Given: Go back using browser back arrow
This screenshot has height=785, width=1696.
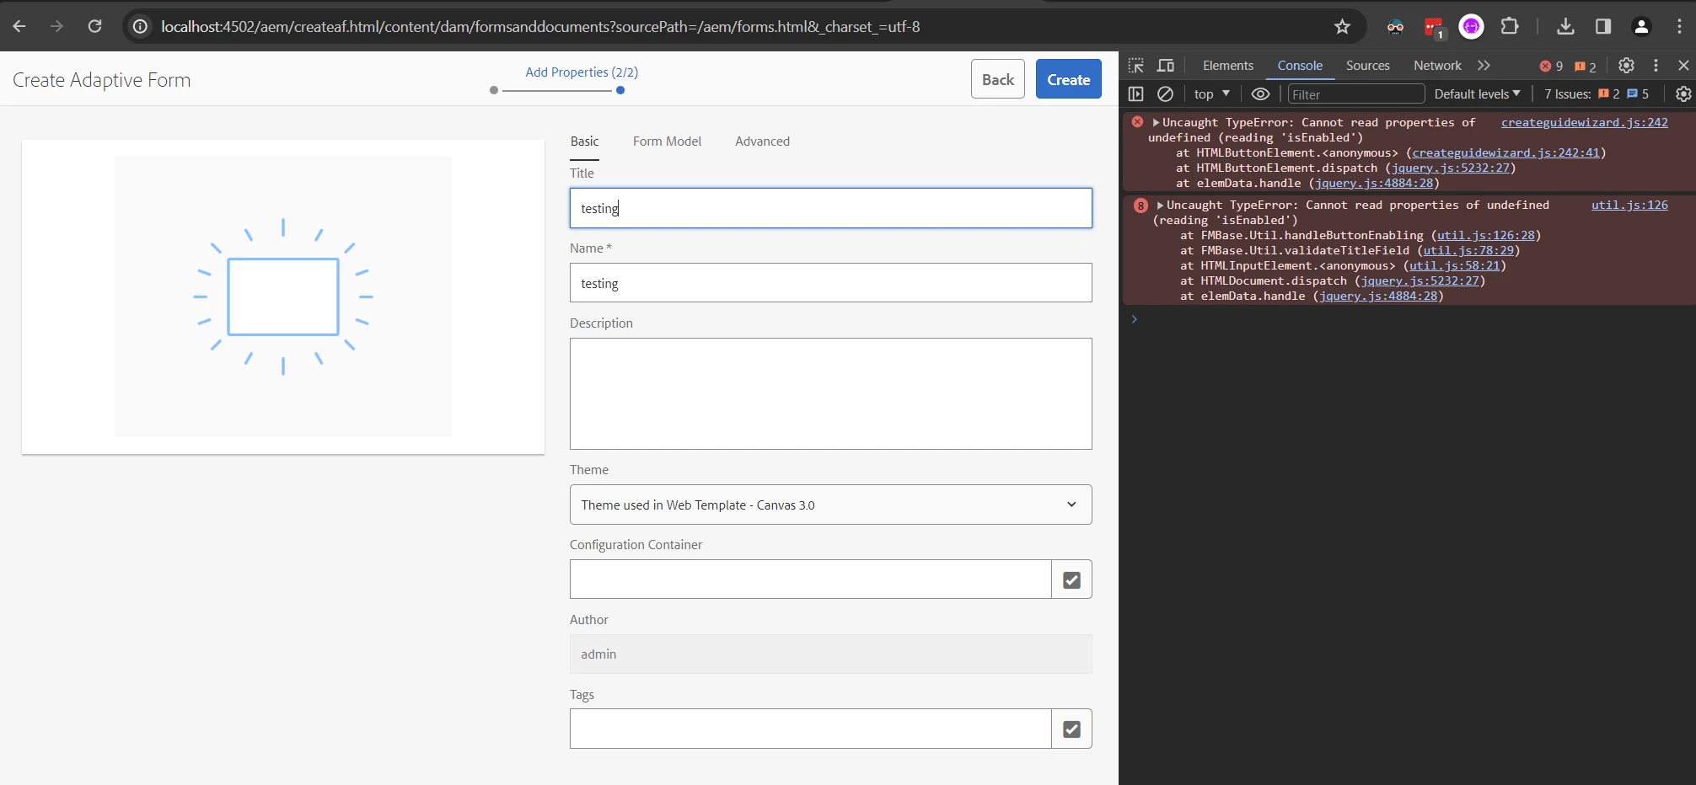Looking at the screenshot, I should pos(19,26).
